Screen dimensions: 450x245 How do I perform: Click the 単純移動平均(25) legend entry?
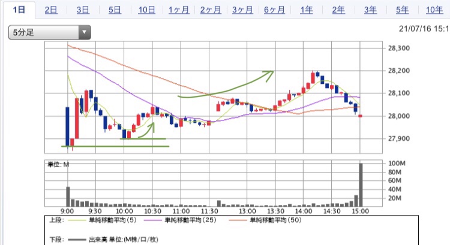point(180,220)
